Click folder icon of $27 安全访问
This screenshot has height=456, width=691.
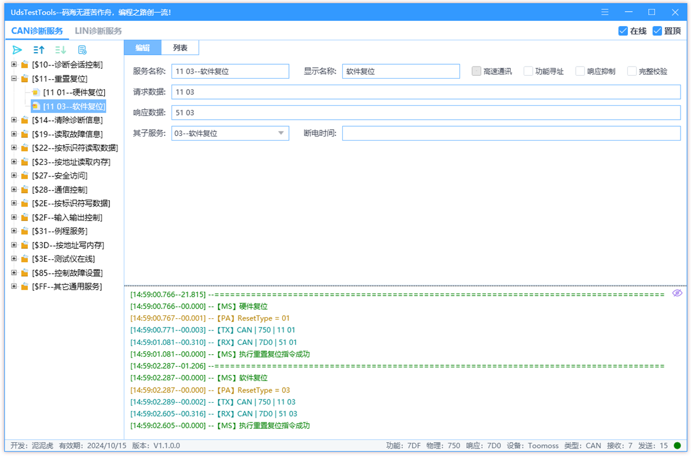tap(25, 175)
